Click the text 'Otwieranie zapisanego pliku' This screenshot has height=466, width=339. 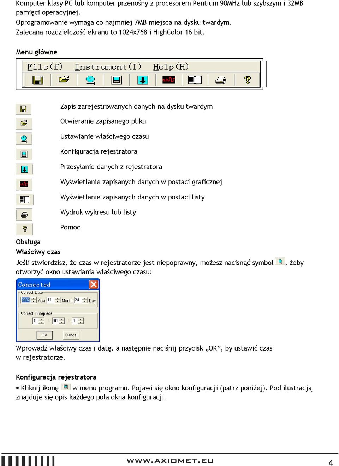pos(103,121)
